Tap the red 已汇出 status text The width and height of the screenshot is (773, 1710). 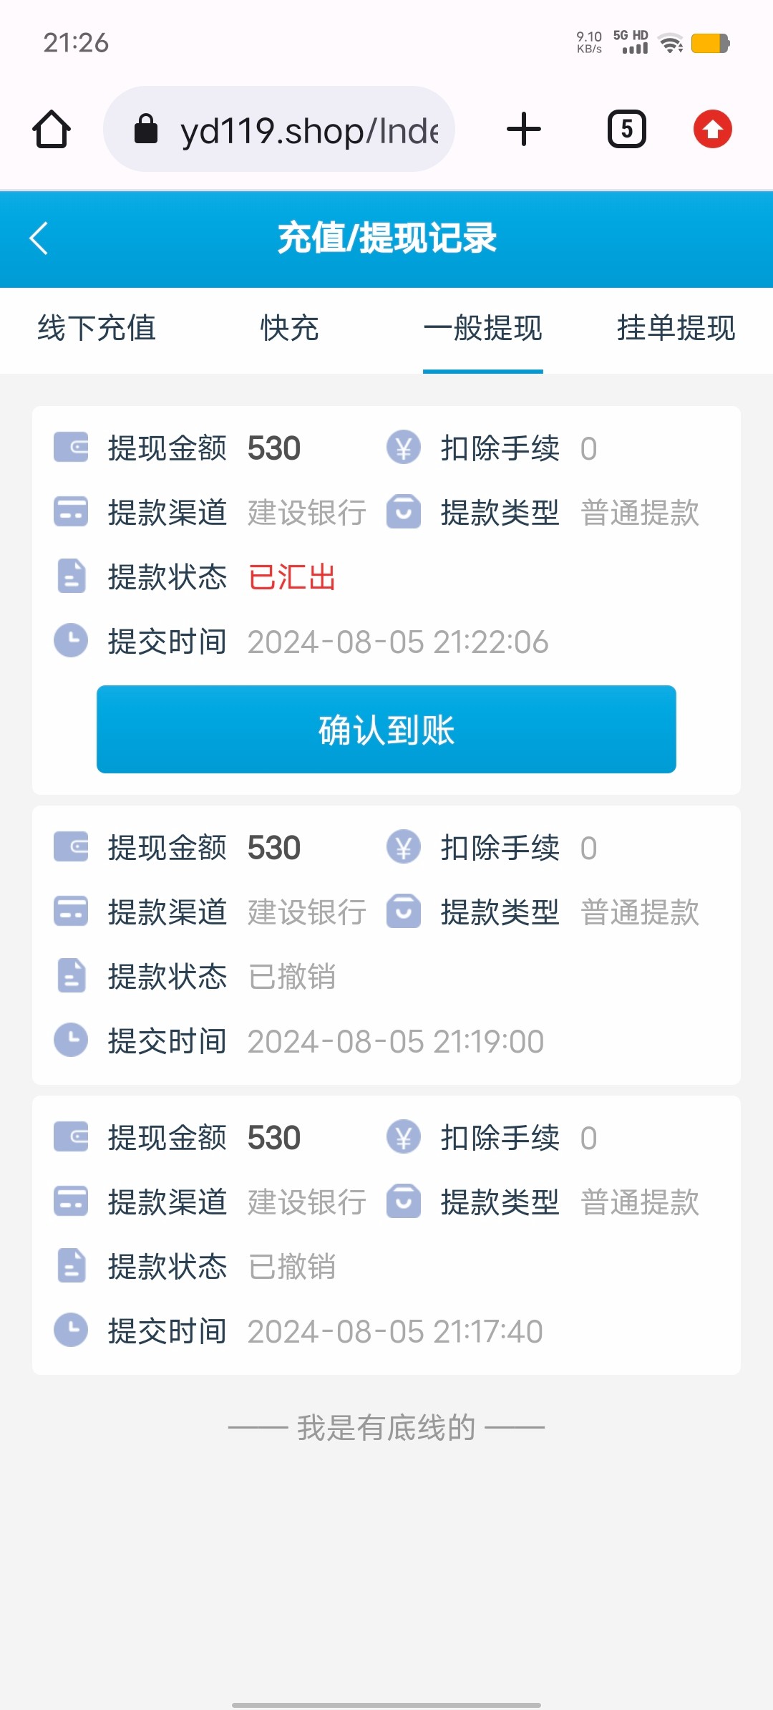tap(292, 577)
